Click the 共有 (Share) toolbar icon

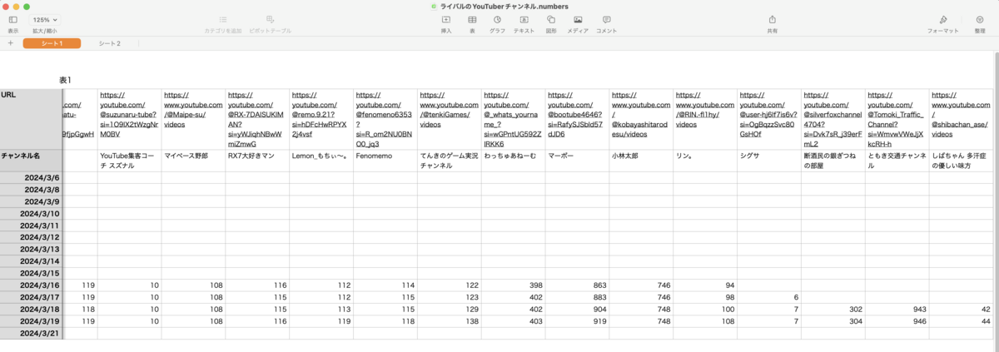point(772,19)
